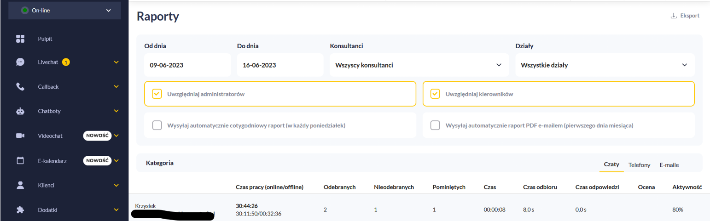Open the Wszystkie działy dropdown
710x221 pixels.
[x=604, y=65]
